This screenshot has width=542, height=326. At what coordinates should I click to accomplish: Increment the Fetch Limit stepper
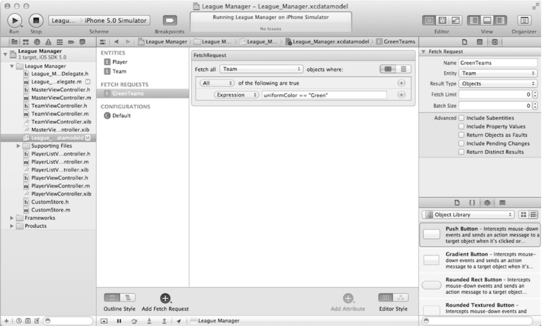536,92
